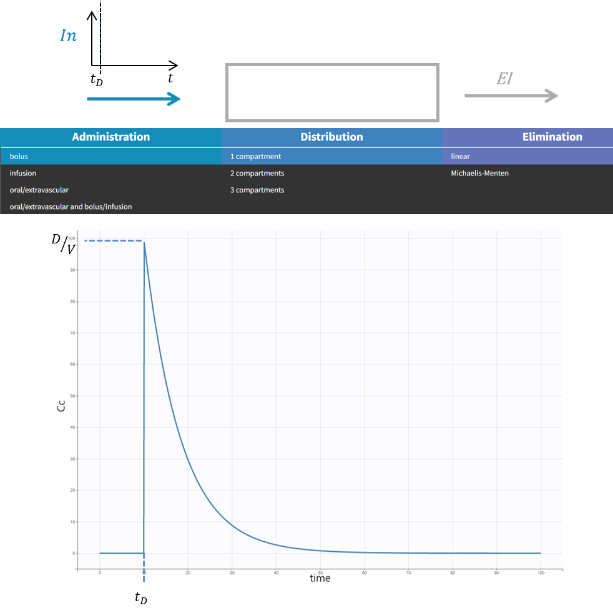Image resolution: width=613 pixels, height=608 pixels.
Task: Click the central compartment box
Action: click(331, 92)
